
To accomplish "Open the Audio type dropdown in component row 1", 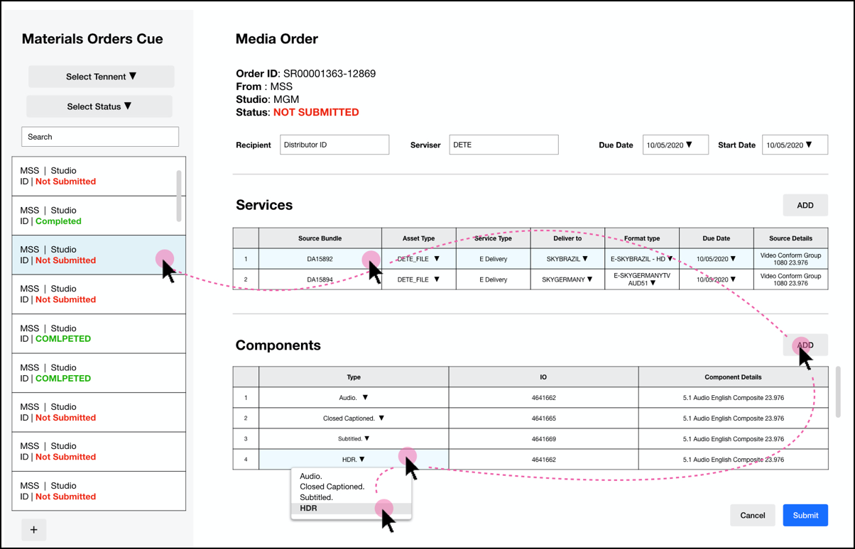I will coord(354,398).
